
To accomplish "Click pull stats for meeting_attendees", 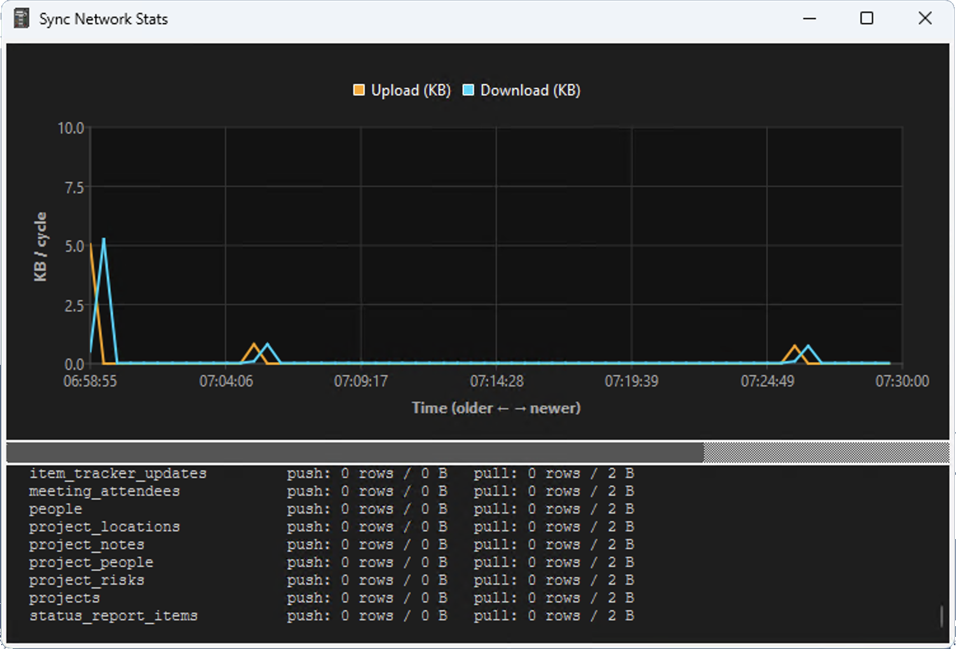I will click(x=554, y=491).
